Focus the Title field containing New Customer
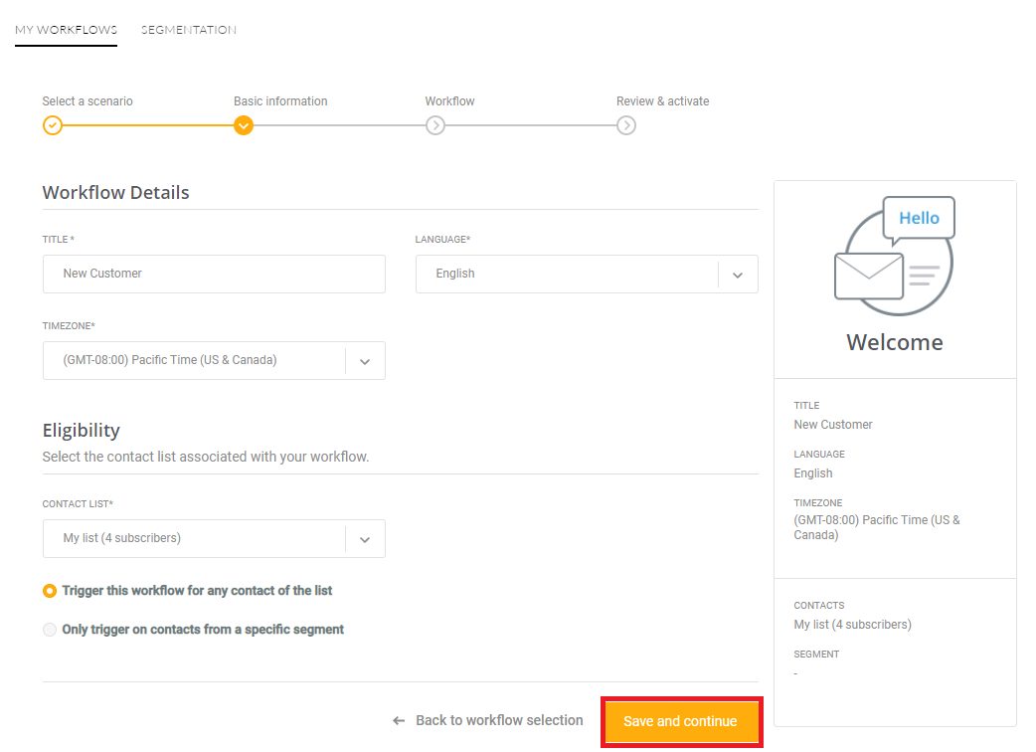Screen dimensions: 1036x752 (x=214, y=274)
